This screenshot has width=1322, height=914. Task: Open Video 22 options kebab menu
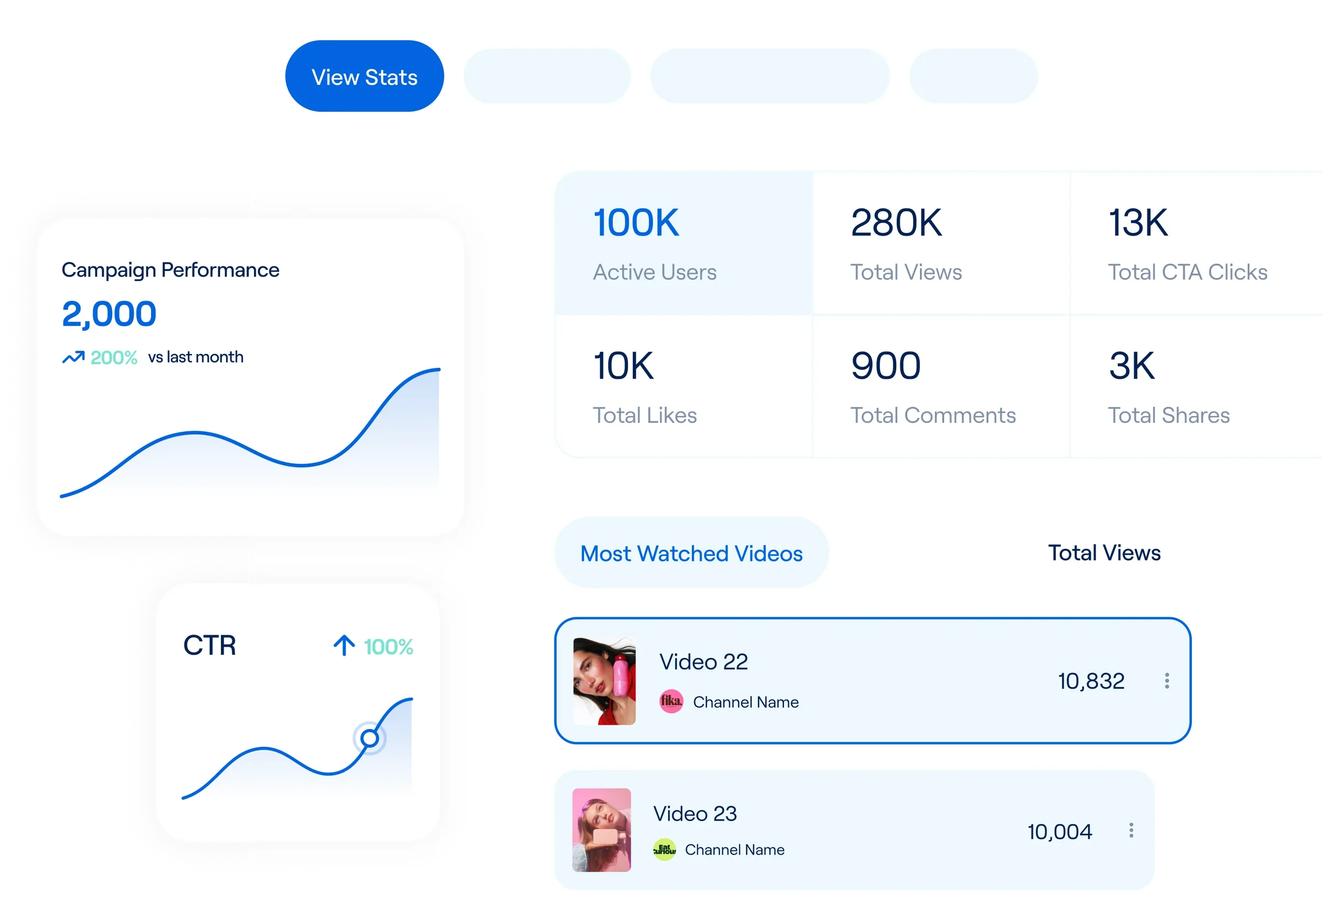pos(1167,681)
